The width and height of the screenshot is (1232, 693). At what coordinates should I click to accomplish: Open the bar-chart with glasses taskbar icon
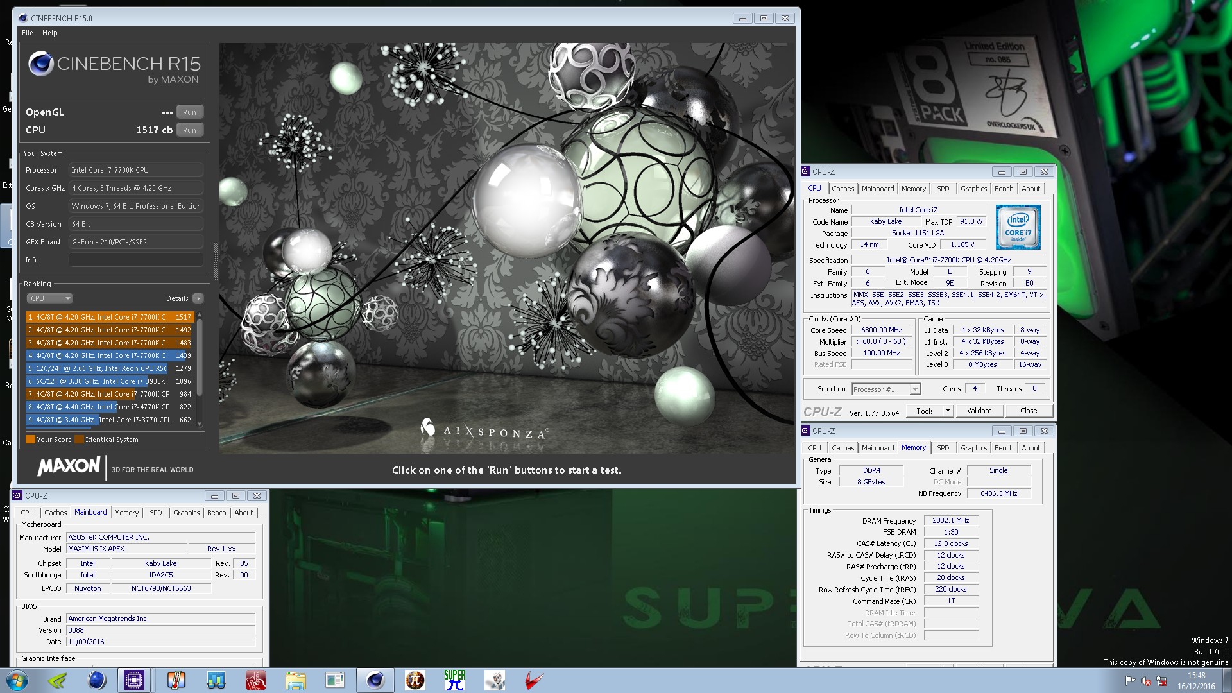click(x=216, y=680)
